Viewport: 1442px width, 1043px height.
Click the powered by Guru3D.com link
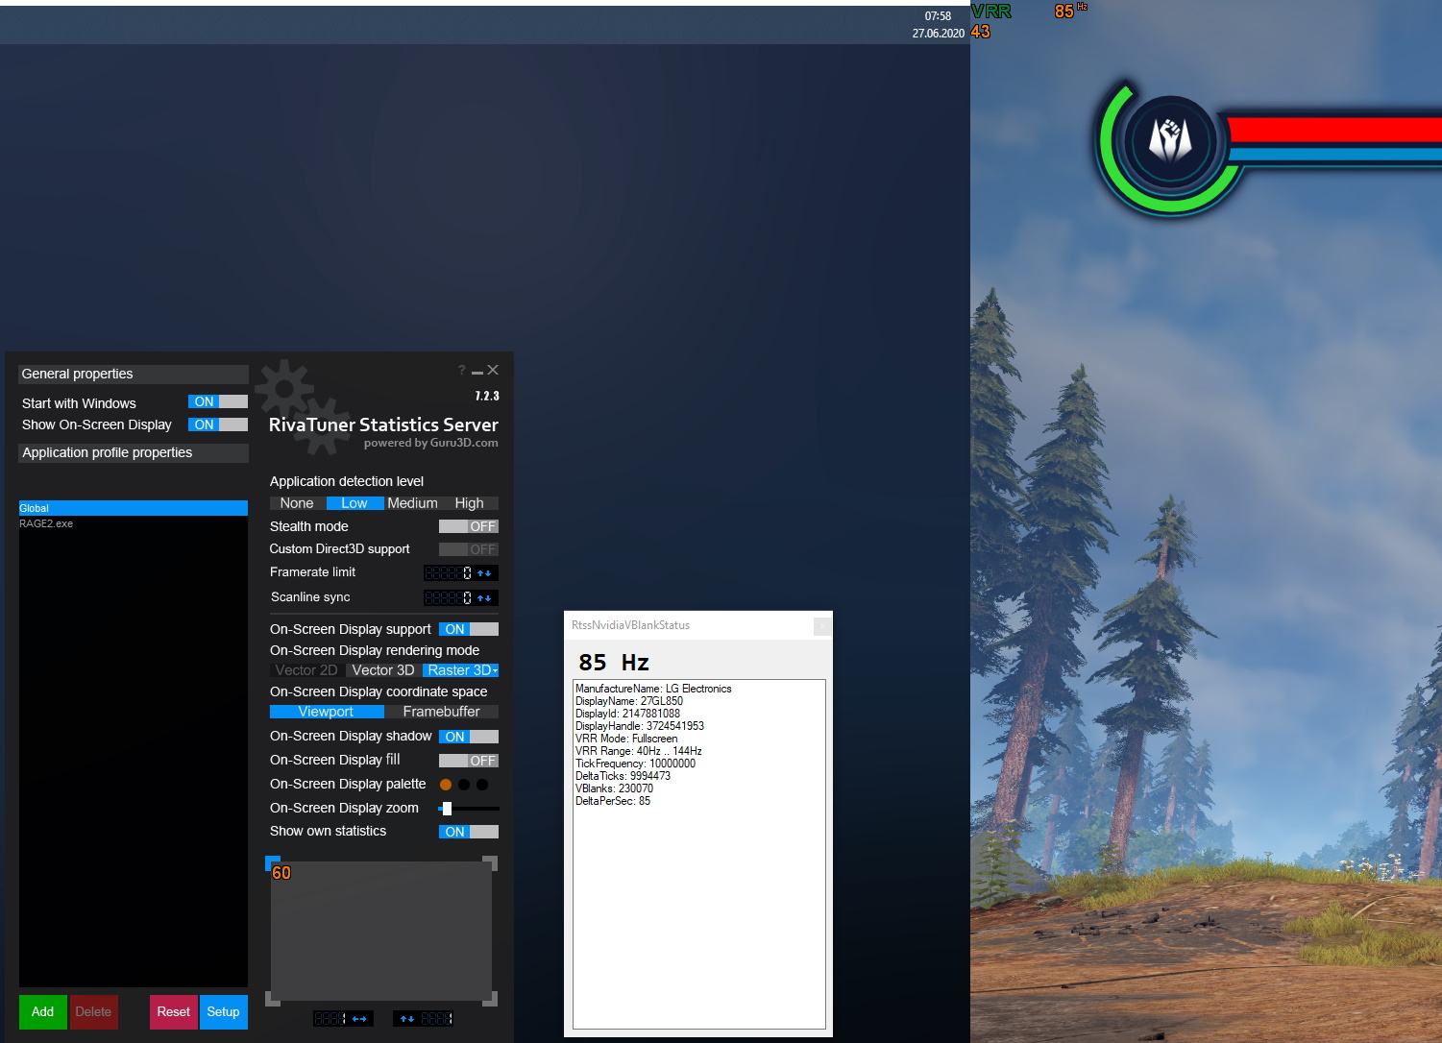[430, 443]
